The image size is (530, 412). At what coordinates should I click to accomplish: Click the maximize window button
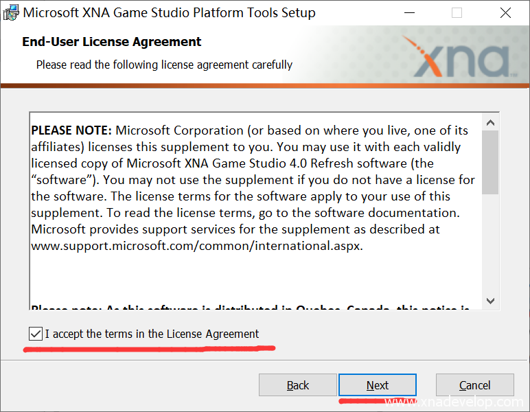pos(457,12)
